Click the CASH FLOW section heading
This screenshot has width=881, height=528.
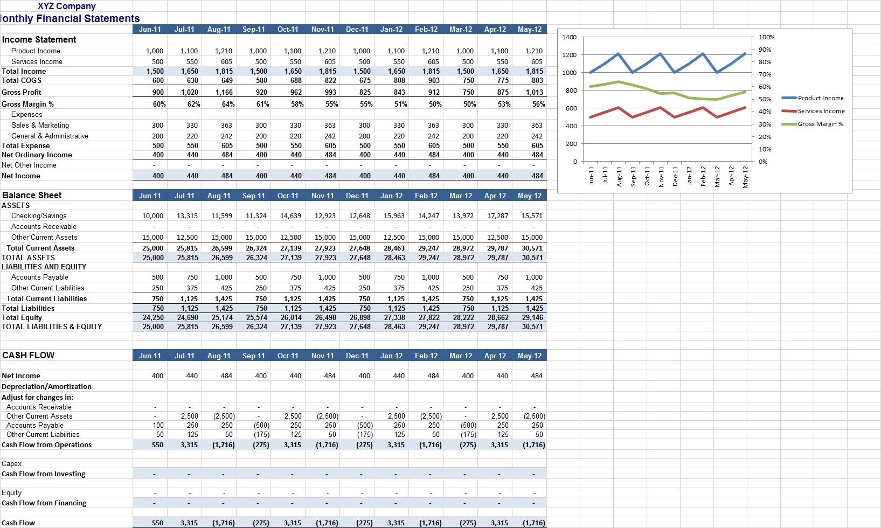(29, 356)
